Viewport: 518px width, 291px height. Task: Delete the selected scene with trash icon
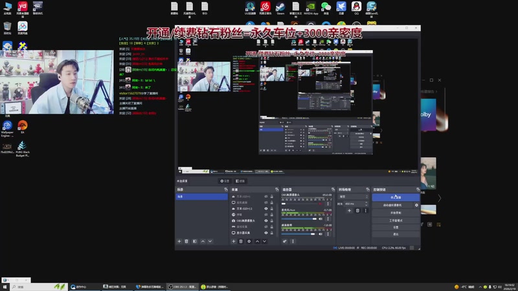tap(186, 241)
